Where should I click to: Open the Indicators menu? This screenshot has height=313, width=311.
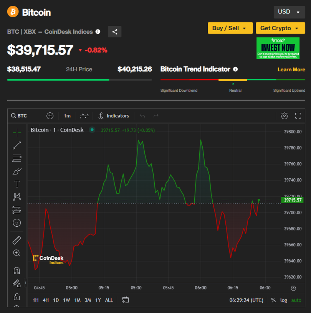(x=114, y=115)
